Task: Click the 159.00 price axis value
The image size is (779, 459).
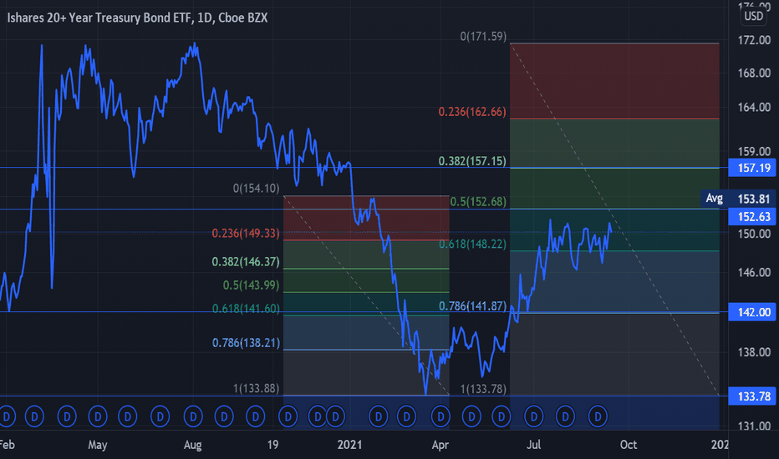Action: (x=754, y=151)
